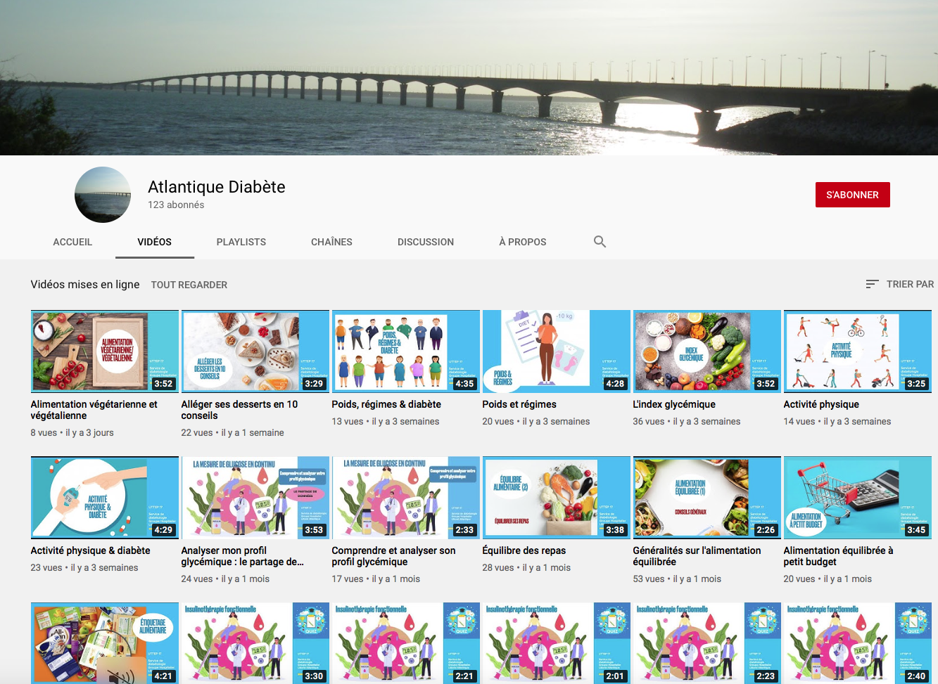The height and width of the screenshot is (684, 938).
Task: Click the S'abonner subscribe button
Action: coord(852,195)
